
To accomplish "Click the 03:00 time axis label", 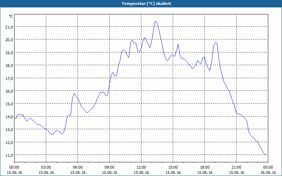I will pyautogui.click(x=46, y=168).
